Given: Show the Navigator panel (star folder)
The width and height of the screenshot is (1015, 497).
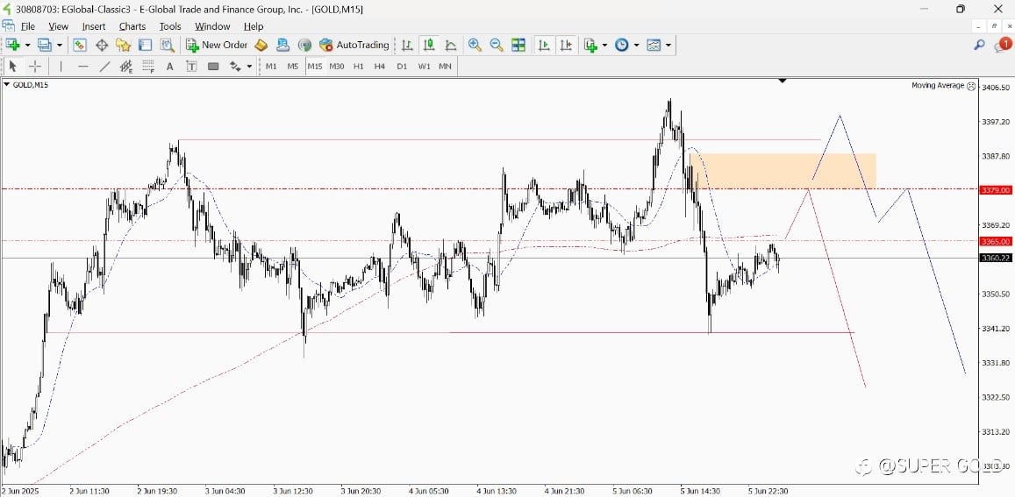Looking at the screenshot, I should pyautogui.click(x=123, y=45).
